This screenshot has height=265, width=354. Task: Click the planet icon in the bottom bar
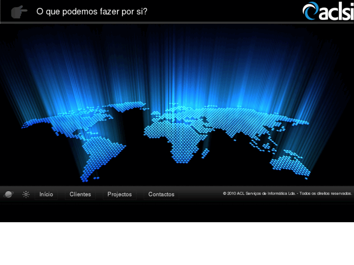pos(9,194)
